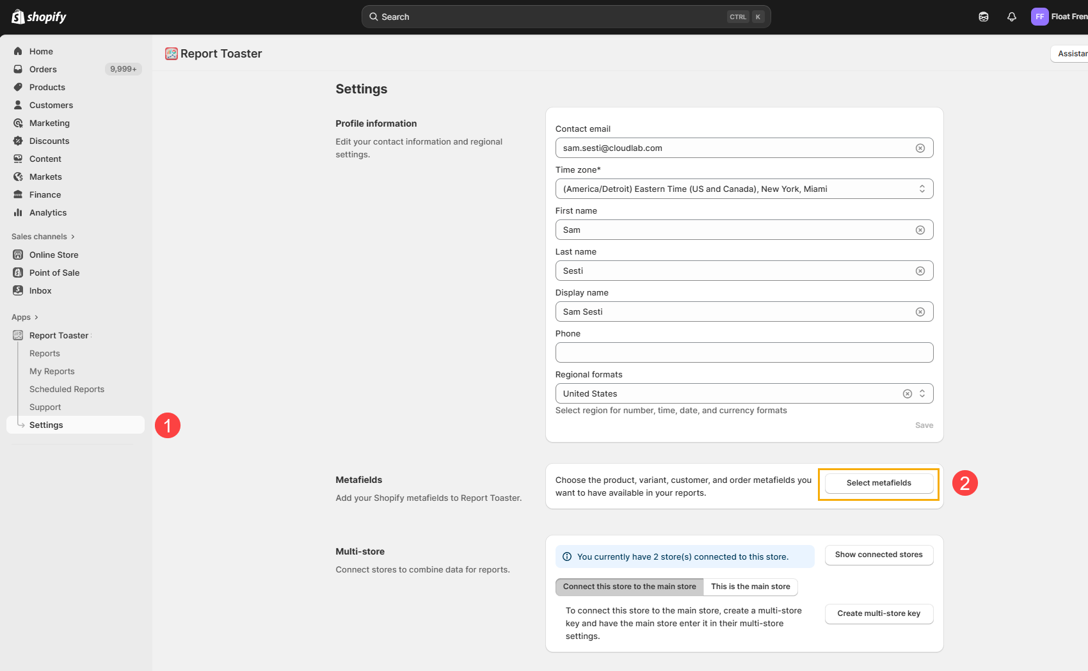
Task: Click Create multi-store key button
Action: [878, 613]
